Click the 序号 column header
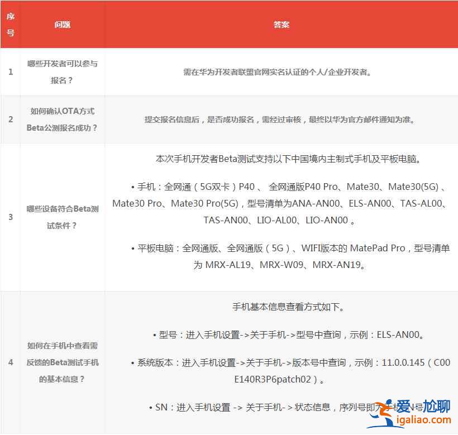The image size is (458, 435). 11,25
